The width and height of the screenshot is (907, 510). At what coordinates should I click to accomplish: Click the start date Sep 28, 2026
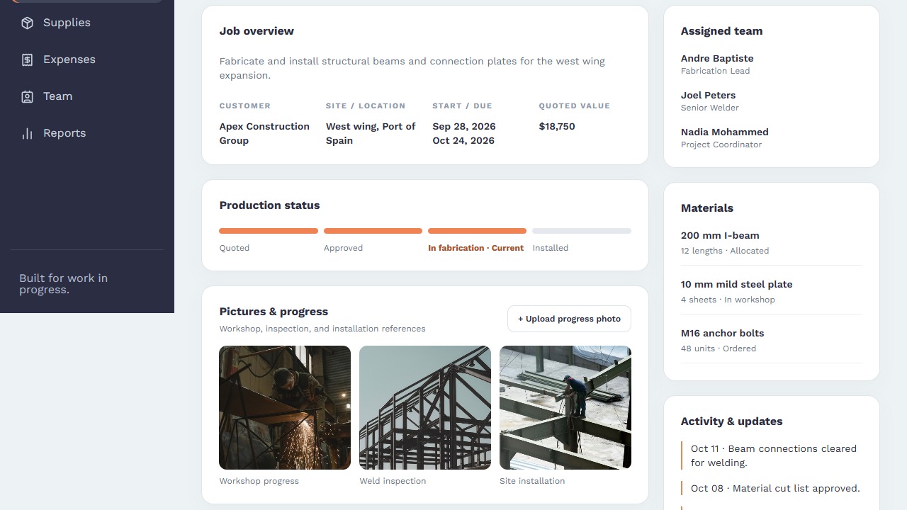tap(464, 126)
